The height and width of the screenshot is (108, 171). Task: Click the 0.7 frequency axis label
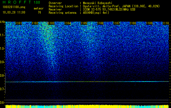pyautogui.click(x=2, y=89)
